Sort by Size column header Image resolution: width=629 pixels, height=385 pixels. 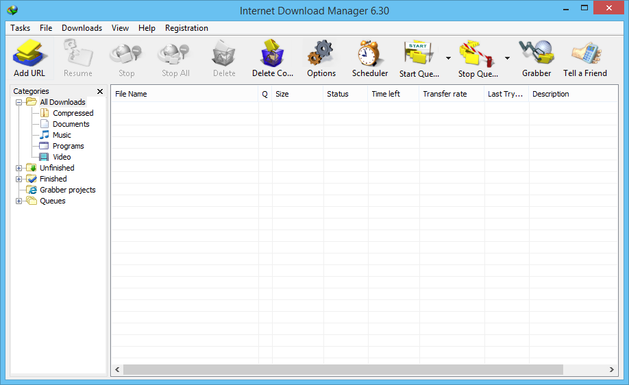tap(297, 94)
